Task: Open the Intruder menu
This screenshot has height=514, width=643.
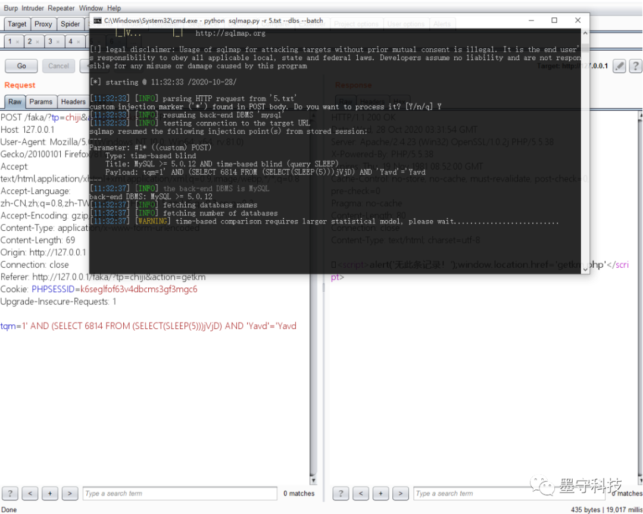Action: click(x=33, y=8)
